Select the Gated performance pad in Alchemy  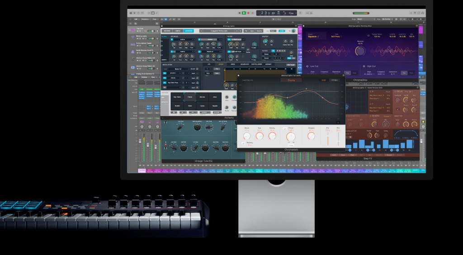point(190,106)
